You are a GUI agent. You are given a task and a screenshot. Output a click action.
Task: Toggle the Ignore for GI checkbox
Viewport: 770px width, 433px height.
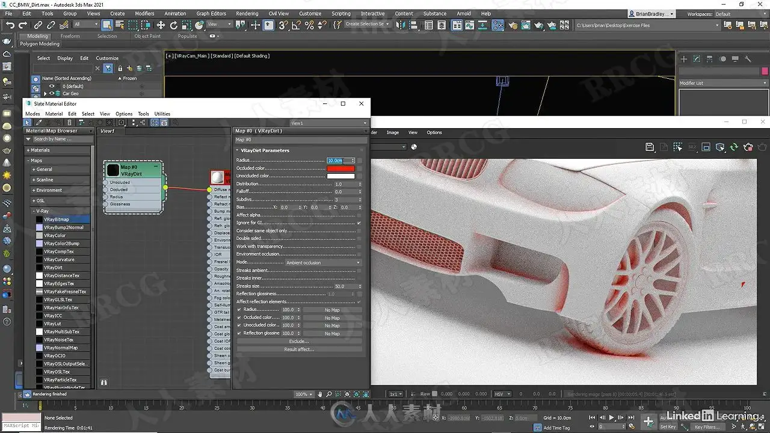click(x=359, y=223)
